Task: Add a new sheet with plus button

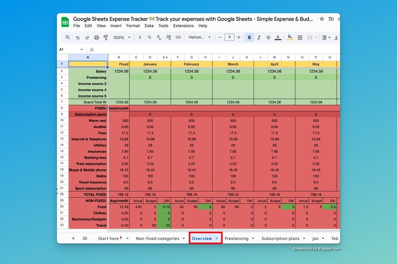Action: point(73,238)
